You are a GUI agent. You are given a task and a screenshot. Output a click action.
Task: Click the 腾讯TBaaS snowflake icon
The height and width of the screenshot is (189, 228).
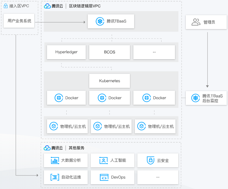(100, 21)
